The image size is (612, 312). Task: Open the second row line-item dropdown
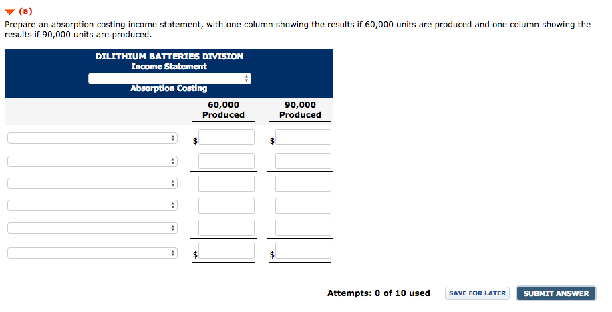[x=92, y=161]
